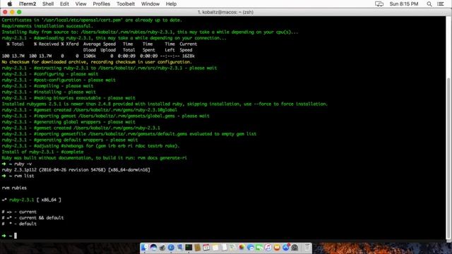Click the display mirroring icon in menu bar
452x254 pixels.
point(379,4)
